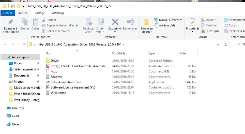245x134 pixels.
Task: Open the Nouvel élément dropdown
Action: [x=168, y=20]
